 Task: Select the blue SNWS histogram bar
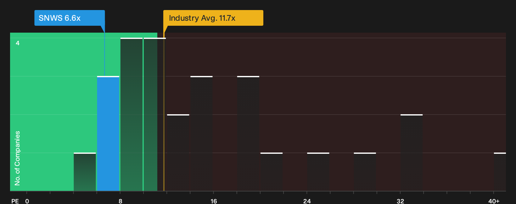(x=108, y=133)
